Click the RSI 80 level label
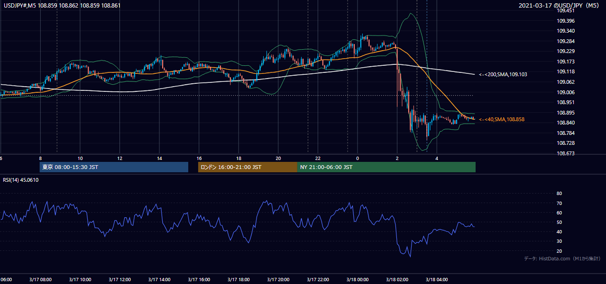The image size is (606, 284). click(x=559, y=194)
